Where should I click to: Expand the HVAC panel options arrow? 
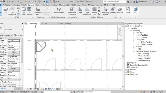(32, 17)
